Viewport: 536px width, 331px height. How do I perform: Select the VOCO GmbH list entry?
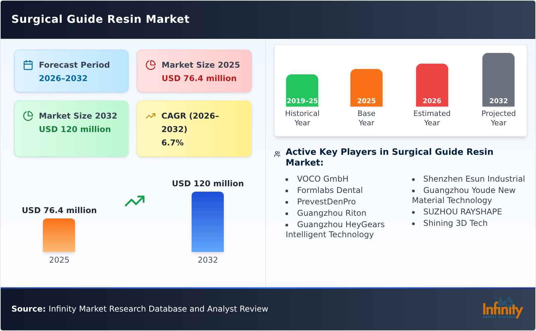(322, 179)
